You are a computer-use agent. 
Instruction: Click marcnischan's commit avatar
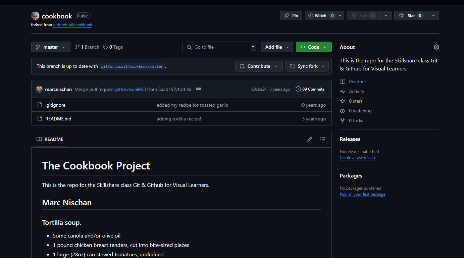(x=39, y=89)
